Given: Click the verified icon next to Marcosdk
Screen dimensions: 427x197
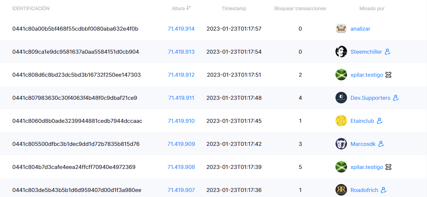Looking at the screenshot, I should [381, 144].
